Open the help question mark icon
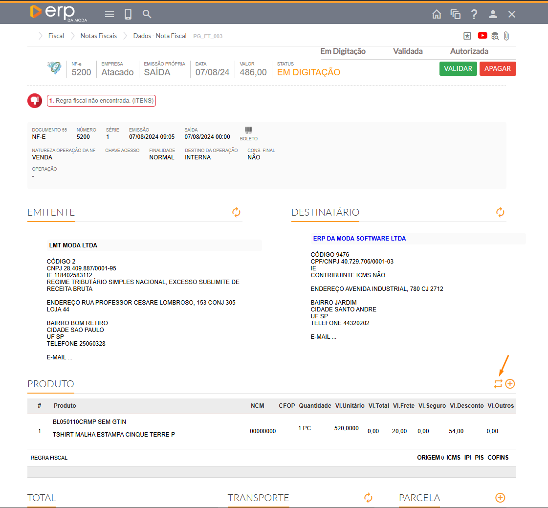This screenshot has height=508, width=548. (474, 14)
